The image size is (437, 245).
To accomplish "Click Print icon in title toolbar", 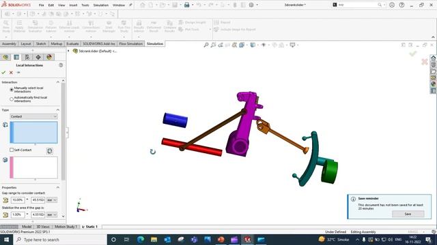I will 186,5.
